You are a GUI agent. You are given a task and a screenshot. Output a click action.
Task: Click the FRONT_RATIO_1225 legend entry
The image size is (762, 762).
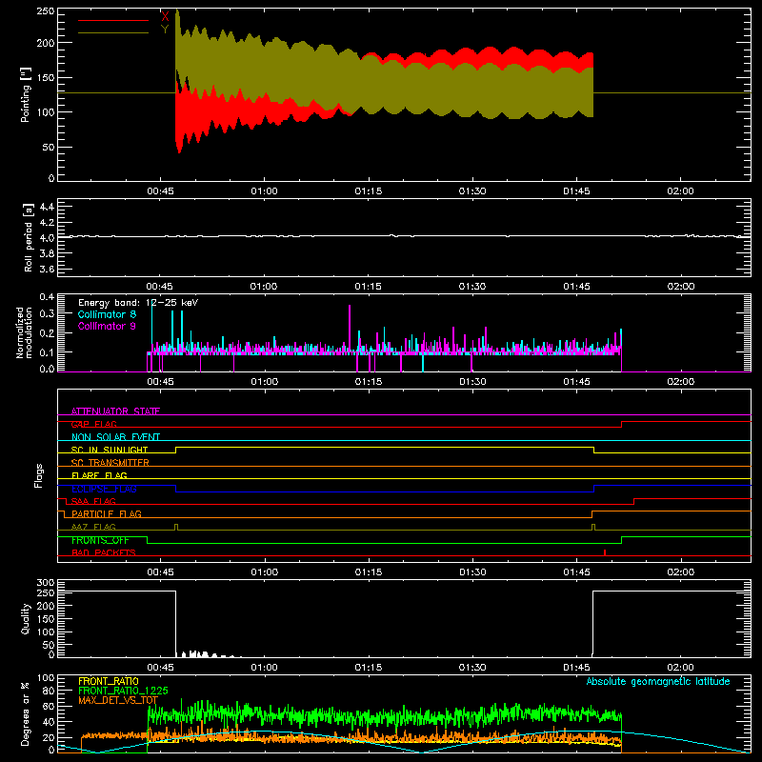[123, 691]
